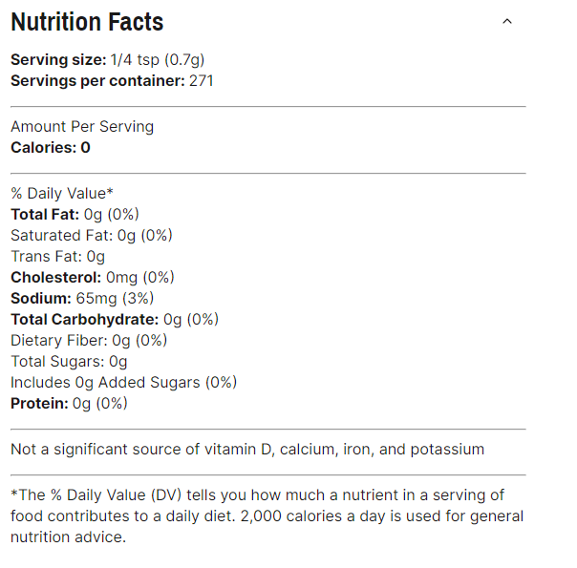Click the Total Carbohydrate row
Image resolution: width=577 pixels, height=568 pixels.
115,320
